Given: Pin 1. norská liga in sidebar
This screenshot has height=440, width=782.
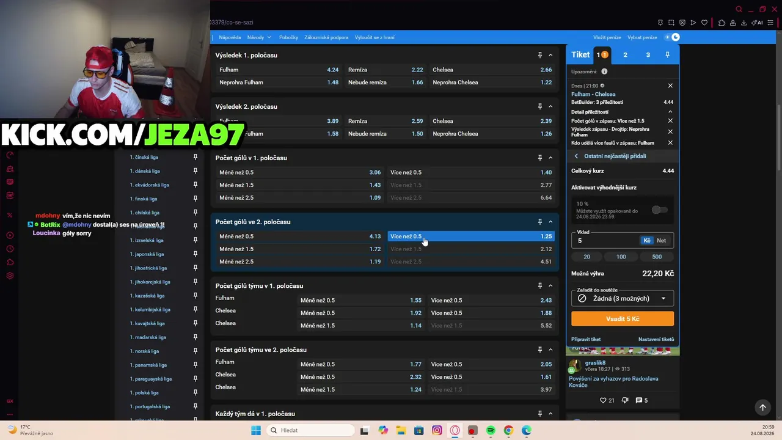Looking at the screenshot, I should 195,351.
